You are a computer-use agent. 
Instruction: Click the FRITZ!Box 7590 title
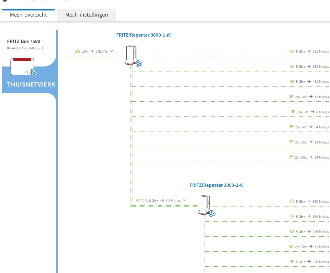24,42
